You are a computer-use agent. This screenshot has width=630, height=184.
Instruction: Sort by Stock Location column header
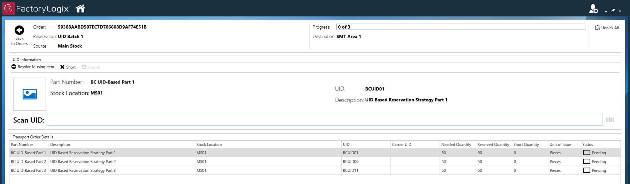(209, 145)
